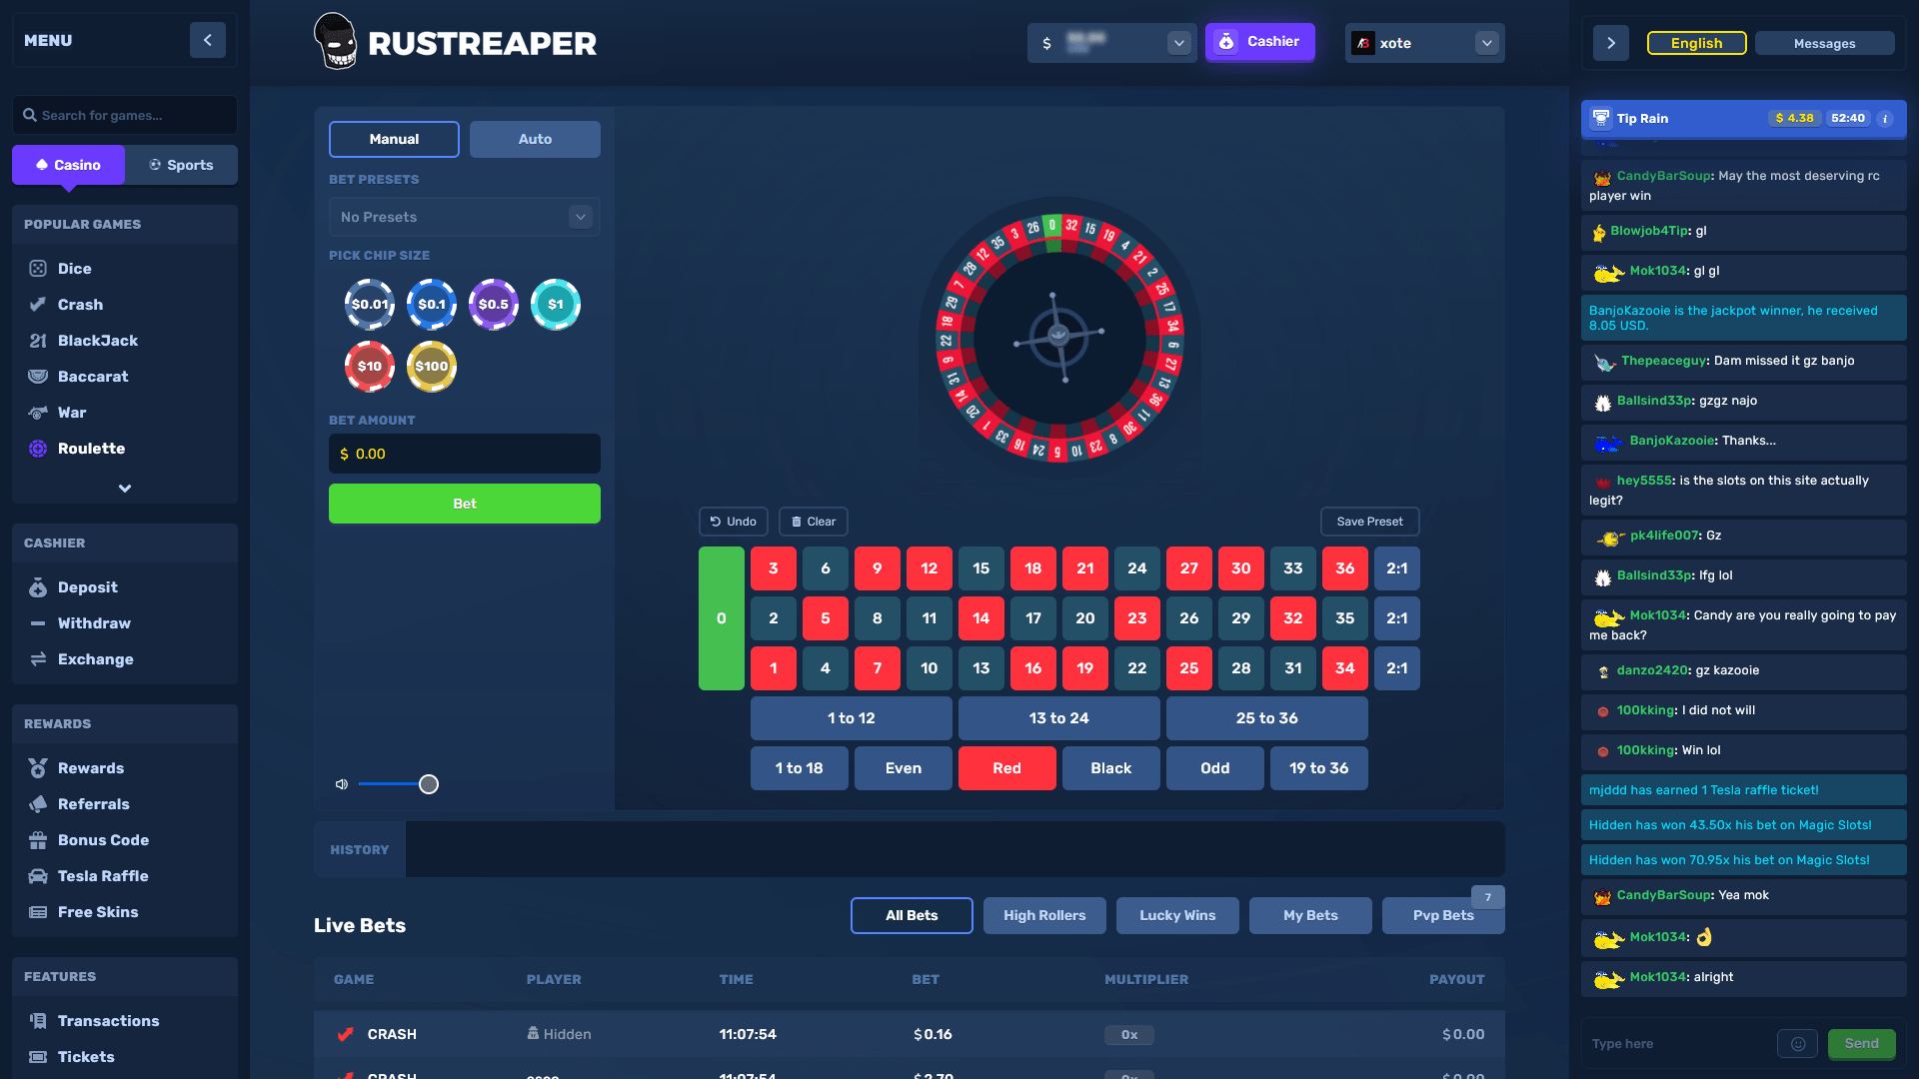Click the bet amount input field
The height and width of the screenshot is (1079, 1919).
[464, 454]
